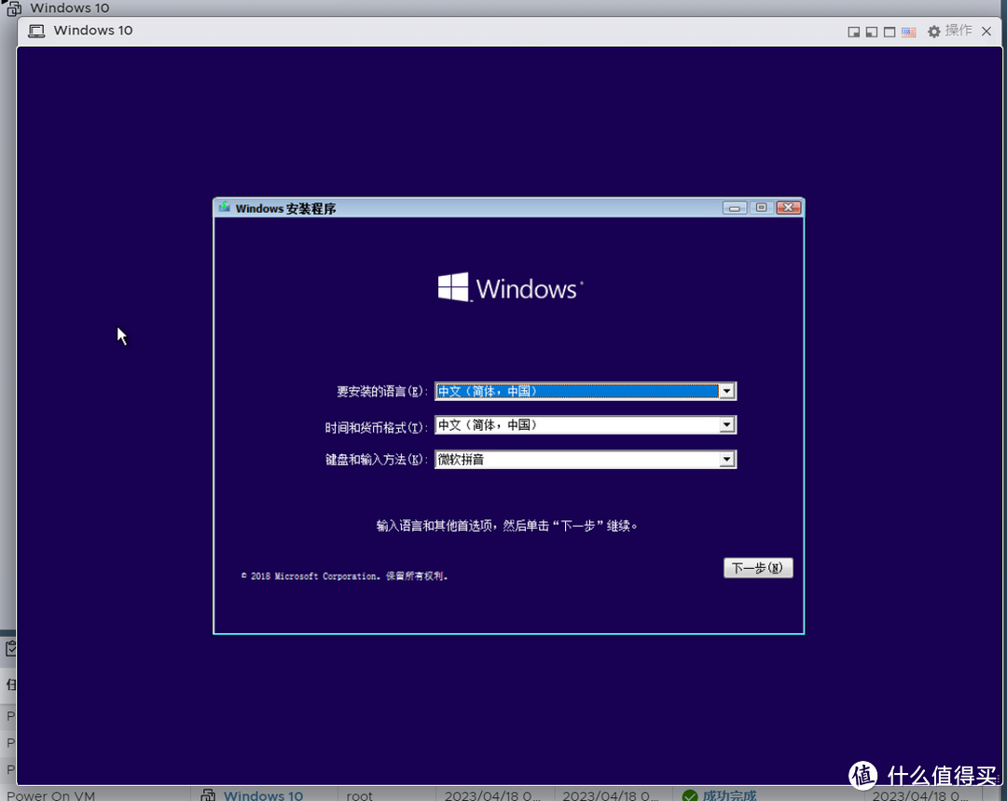The width and height of the screenshot is (1007, 801).
Task: Maximize the Windows 安装程序 dialog
Action: coord(761,207)
